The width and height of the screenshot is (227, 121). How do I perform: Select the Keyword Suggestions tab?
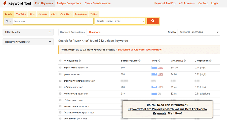[72, 32]
